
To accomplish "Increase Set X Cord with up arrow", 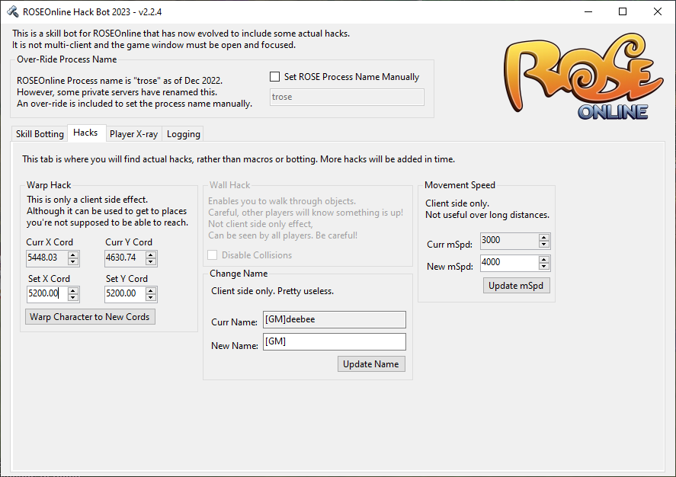I will tap(73, 290).
